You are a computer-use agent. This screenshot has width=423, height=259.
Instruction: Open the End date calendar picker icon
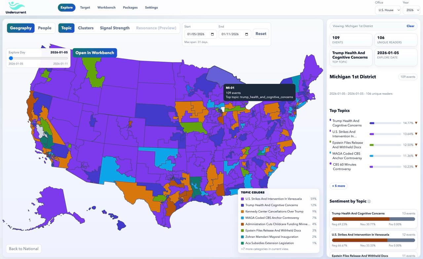(247, 34)
